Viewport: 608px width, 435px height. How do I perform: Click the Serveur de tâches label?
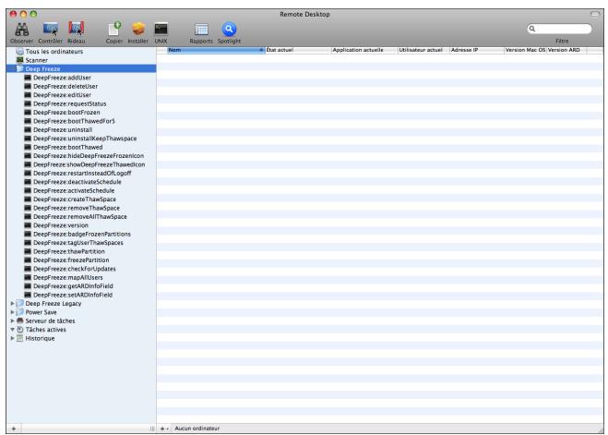[50, 320]
